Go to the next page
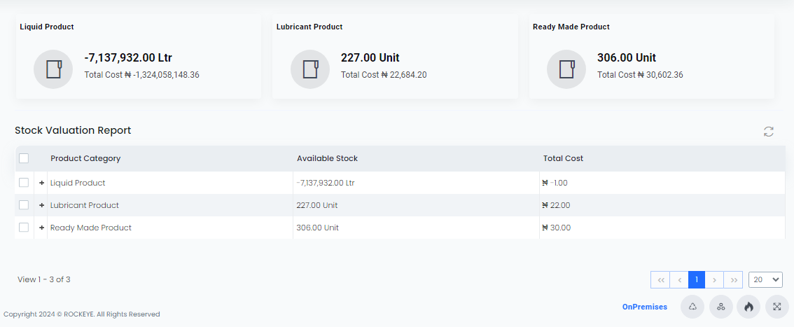Image resolution: width=794 pixels, height=327 pixels. (x=714, y=279)
